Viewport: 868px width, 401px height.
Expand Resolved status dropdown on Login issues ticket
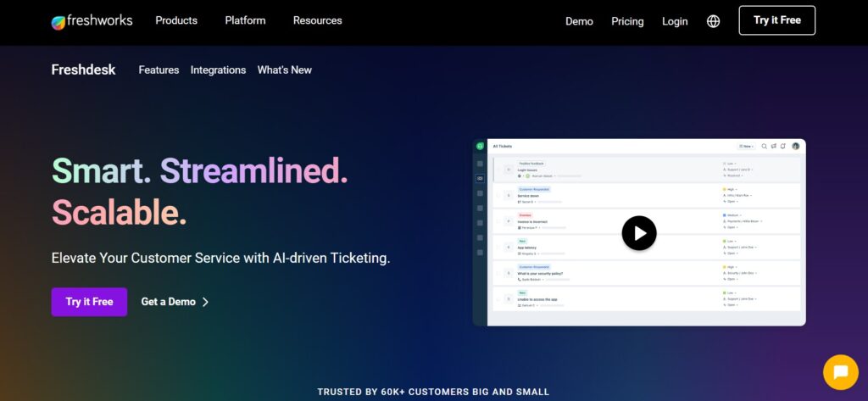click(732, 175)
